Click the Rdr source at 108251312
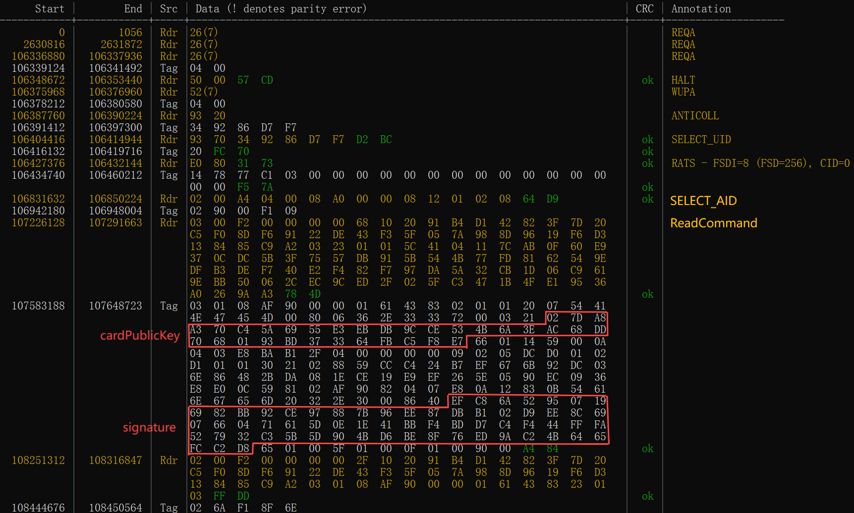Screen dimensions: 854x513 point(169,461)
